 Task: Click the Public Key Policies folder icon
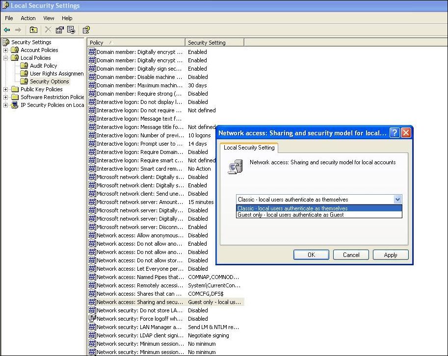(x=15, y=89)
